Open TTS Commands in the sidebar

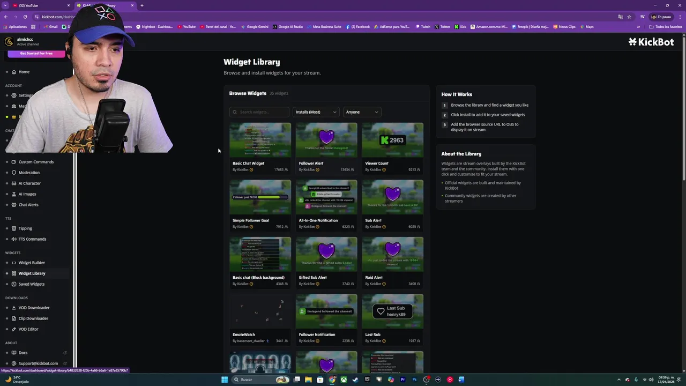click(x=32, y=239)
